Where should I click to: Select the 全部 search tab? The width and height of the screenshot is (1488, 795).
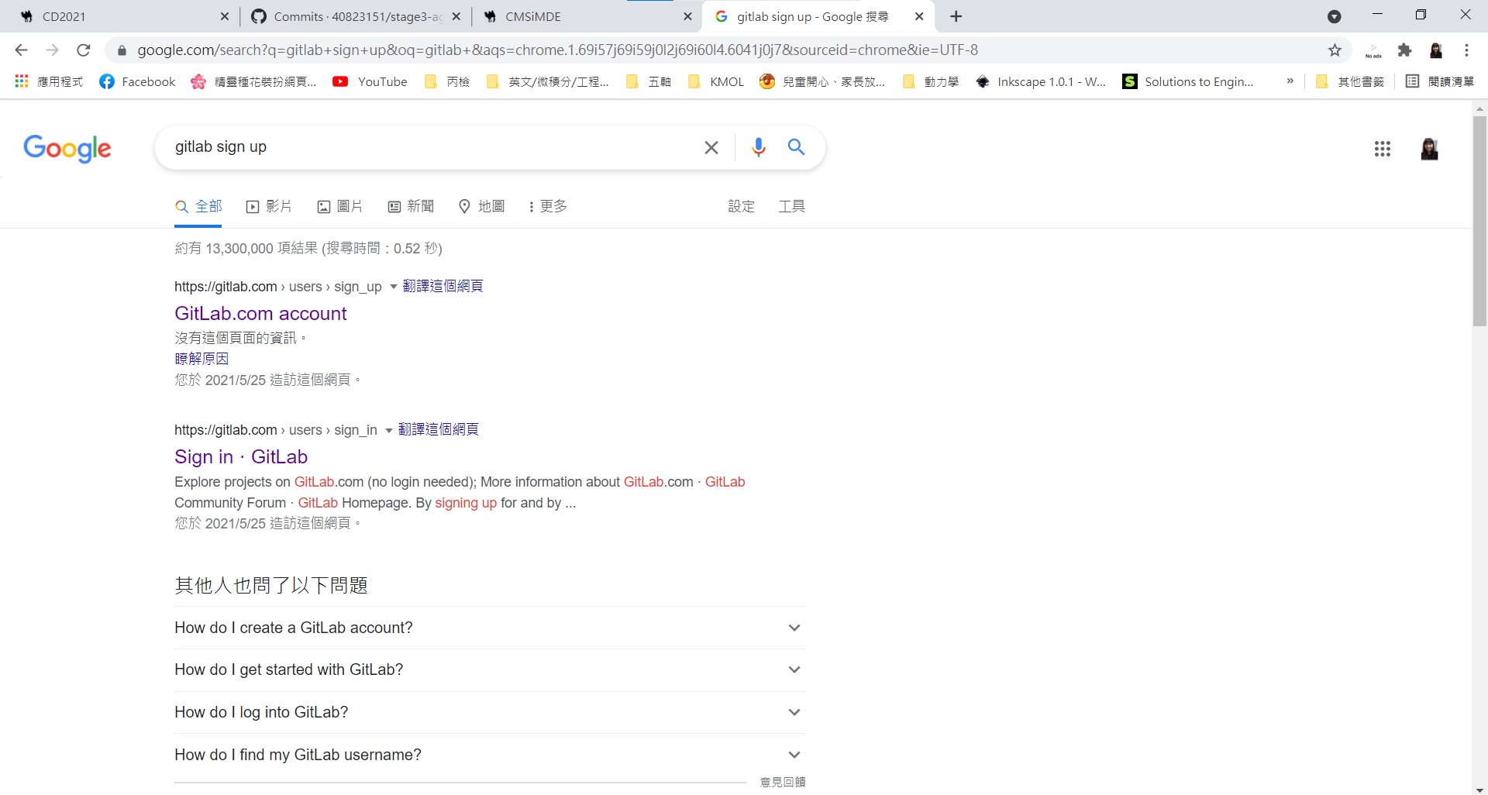(198, 206)
